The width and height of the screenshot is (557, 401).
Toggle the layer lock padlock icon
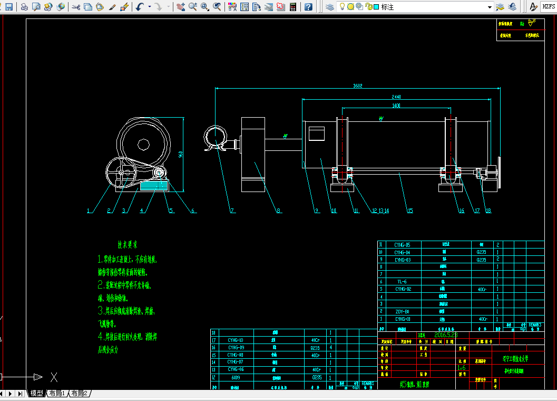(x=369, y=7)
